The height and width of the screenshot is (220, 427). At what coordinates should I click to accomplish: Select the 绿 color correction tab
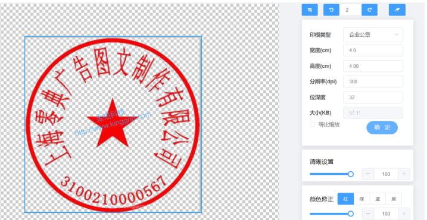tap(361, 199)
